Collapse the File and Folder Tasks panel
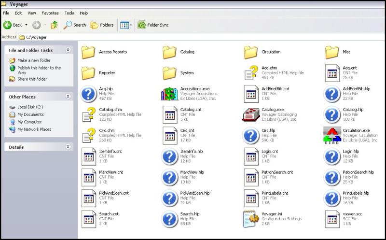The image size is (386, 240). [x=68, y=50]
